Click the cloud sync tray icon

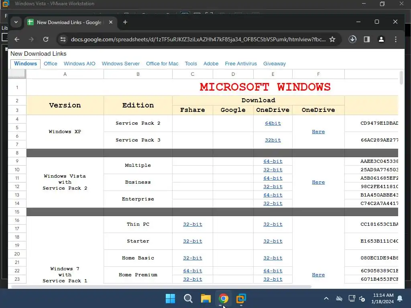(x=339, y=298)
